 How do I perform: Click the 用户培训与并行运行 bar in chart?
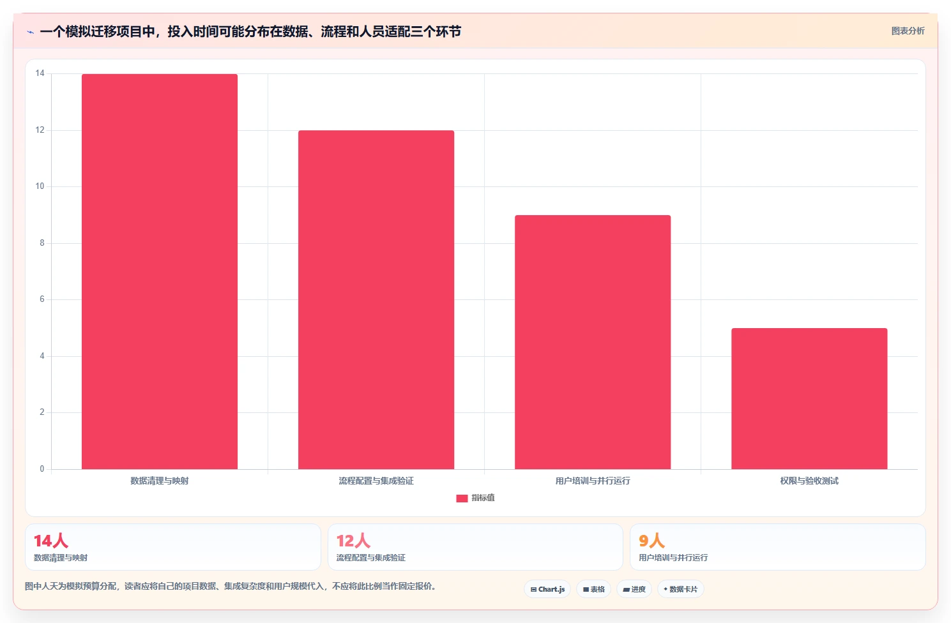pos(593,342)
